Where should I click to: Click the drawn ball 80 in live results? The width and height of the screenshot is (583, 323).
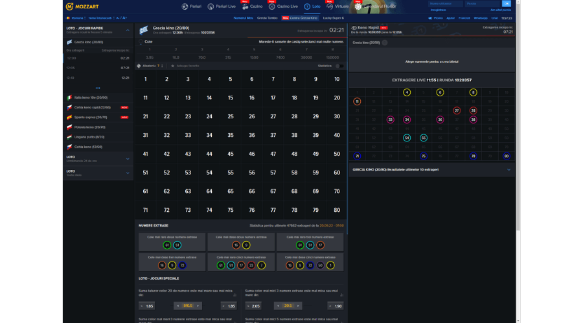pyautogui.click(x=507, y=156)
